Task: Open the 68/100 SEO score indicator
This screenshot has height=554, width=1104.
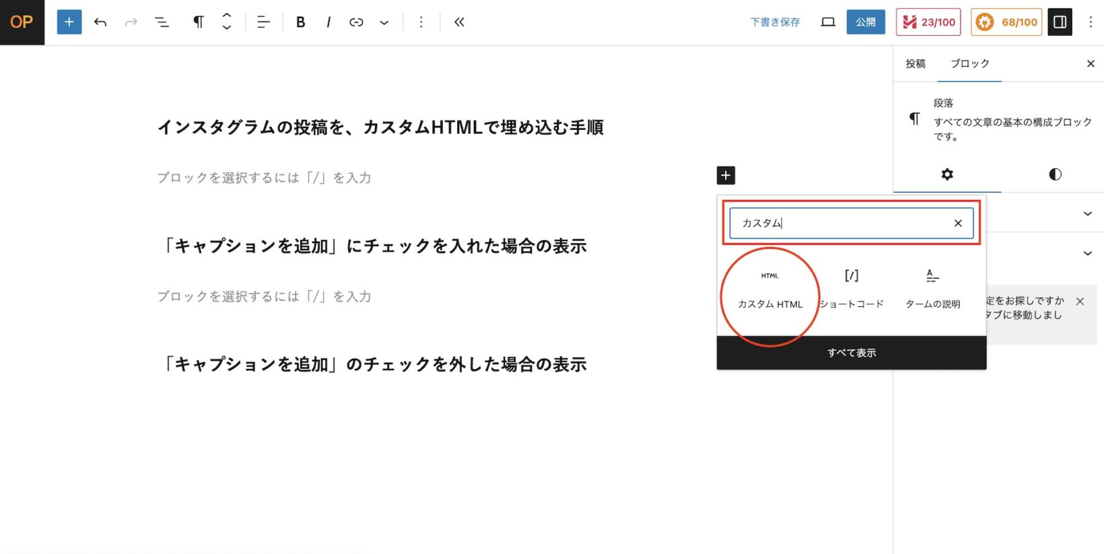Action: coord(1006,22)
